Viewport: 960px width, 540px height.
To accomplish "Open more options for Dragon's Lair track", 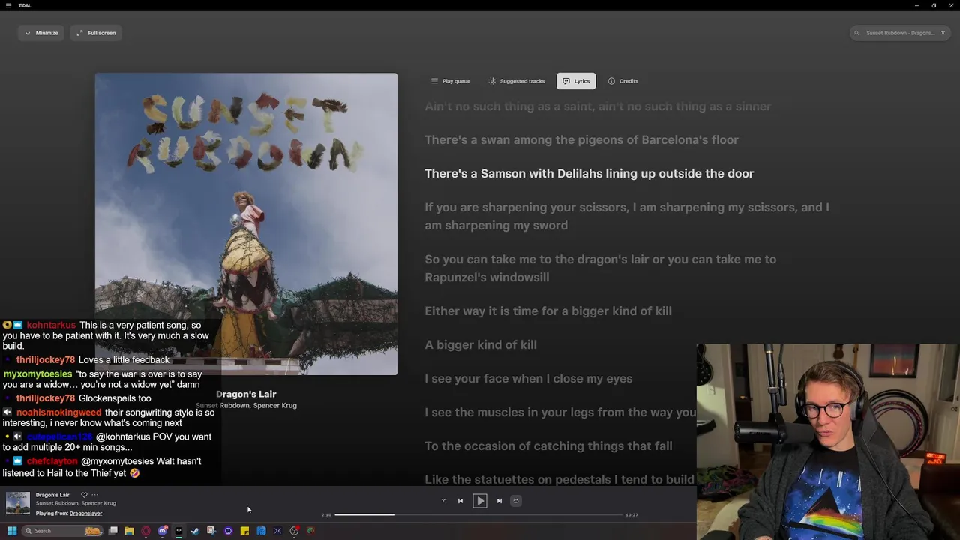I will pos(94,495).
